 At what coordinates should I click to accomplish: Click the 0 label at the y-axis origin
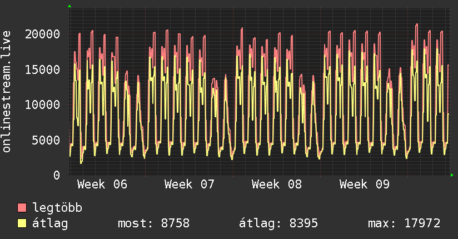point(57,175)
